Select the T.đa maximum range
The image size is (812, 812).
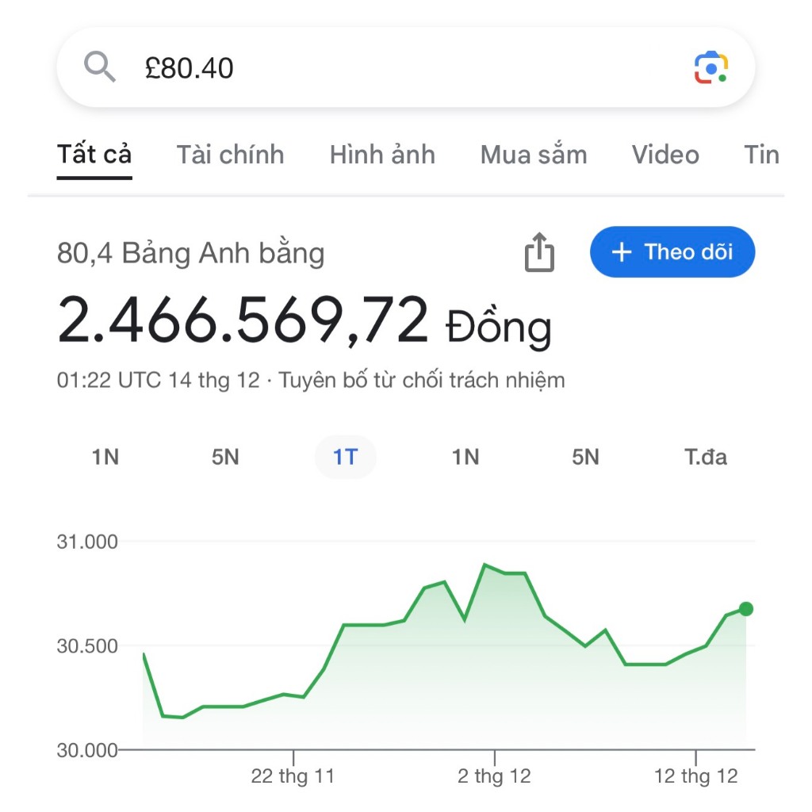(x=706, y=458)
